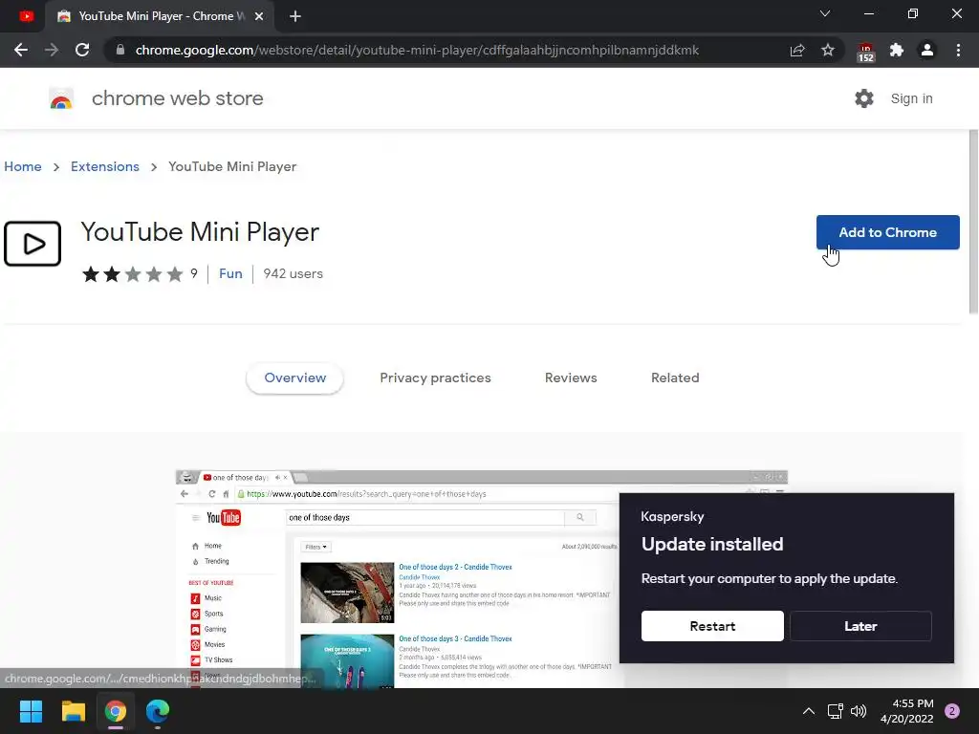Click Chrome icon in taskbar
This screenshot has width=979, height=734.
click(116, 711)
